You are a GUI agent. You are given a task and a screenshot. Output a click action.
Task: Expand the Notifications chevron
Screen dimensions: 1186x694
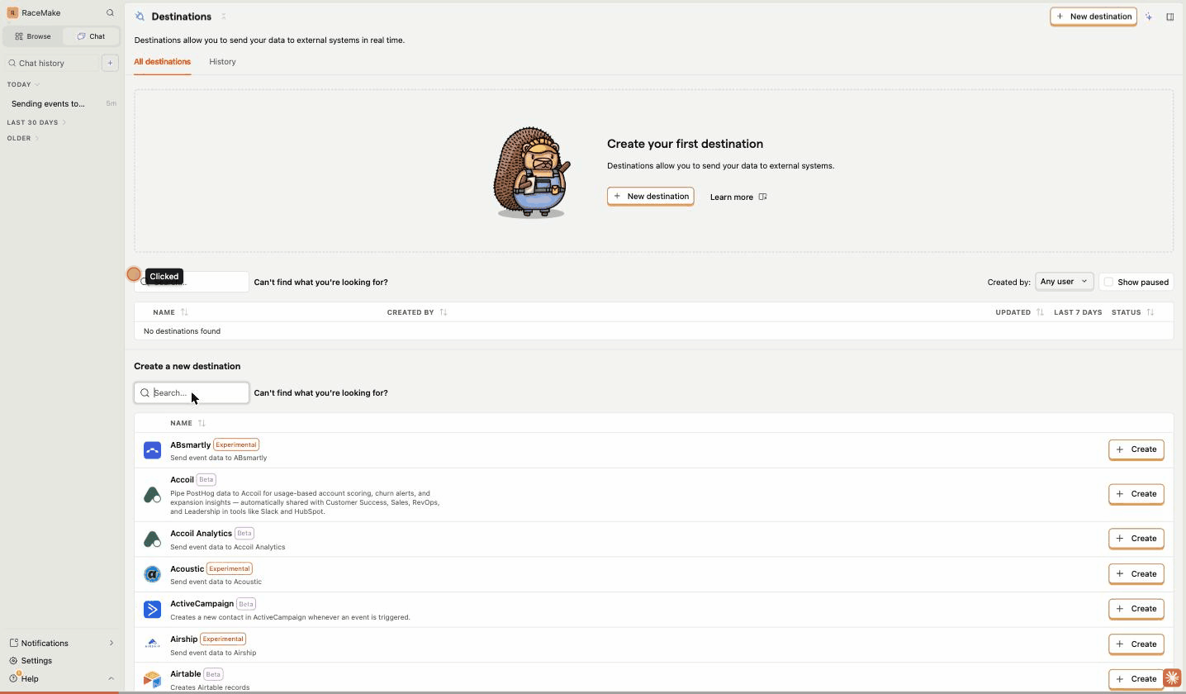(x=111, y=643)
